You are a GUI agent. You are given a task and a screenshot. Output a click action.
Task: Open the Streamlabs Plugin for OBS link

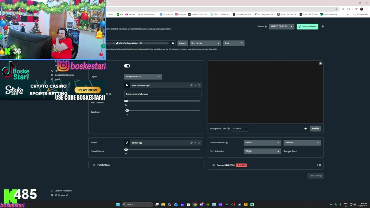pyautogui.click(x=149, y=49)
